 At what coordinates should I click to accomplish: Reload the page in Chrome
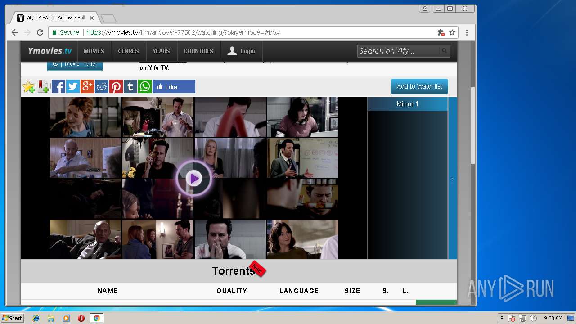click(40, 32)
